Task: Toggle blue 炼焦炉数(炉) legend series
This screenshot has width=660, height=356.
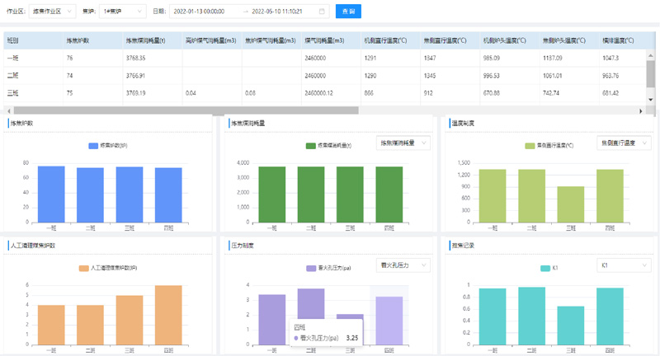Action: coord(108,145)
